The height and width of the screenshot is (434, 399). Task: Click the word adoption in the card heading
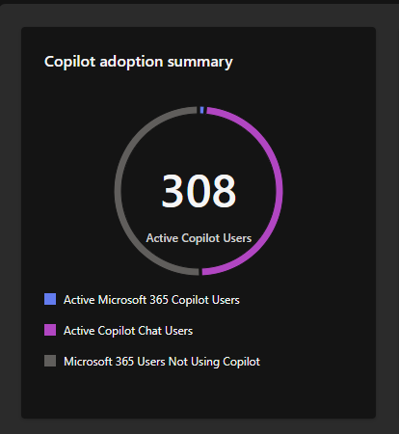pyautogui.click(x=131, y=62)
